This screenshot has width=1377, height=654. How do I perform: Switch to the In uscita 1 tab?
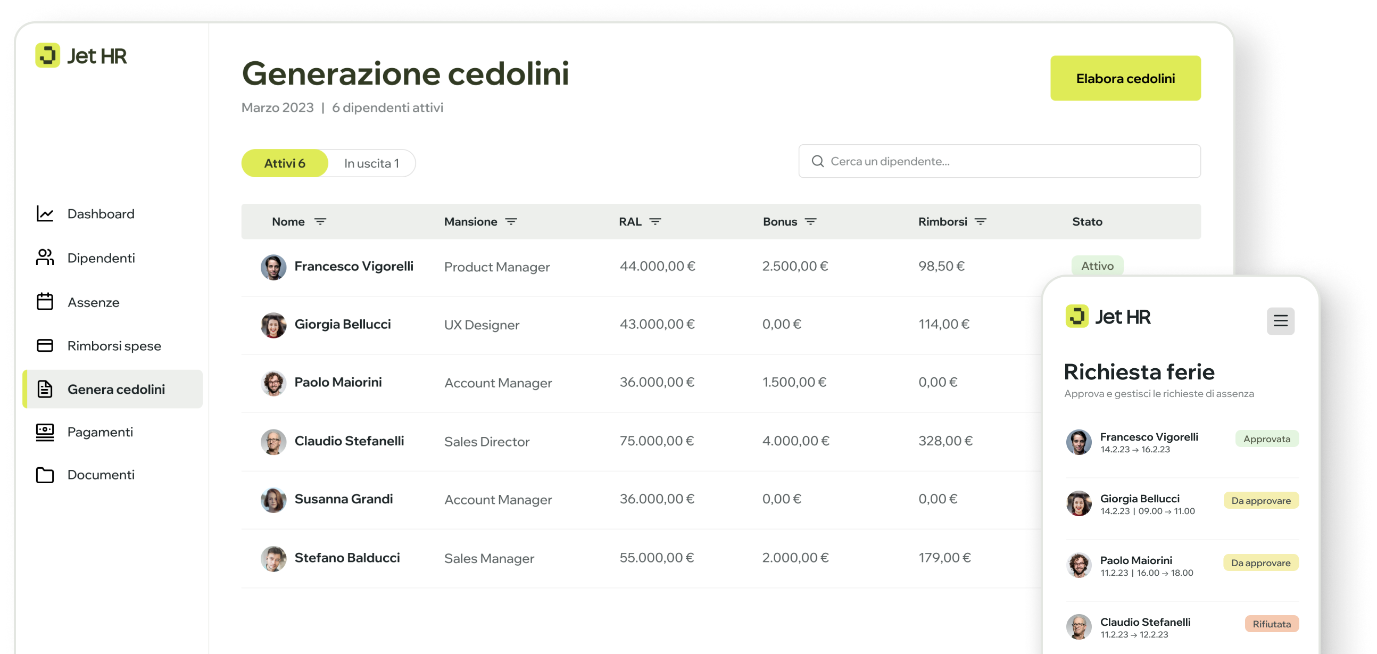tap(371, 163)
